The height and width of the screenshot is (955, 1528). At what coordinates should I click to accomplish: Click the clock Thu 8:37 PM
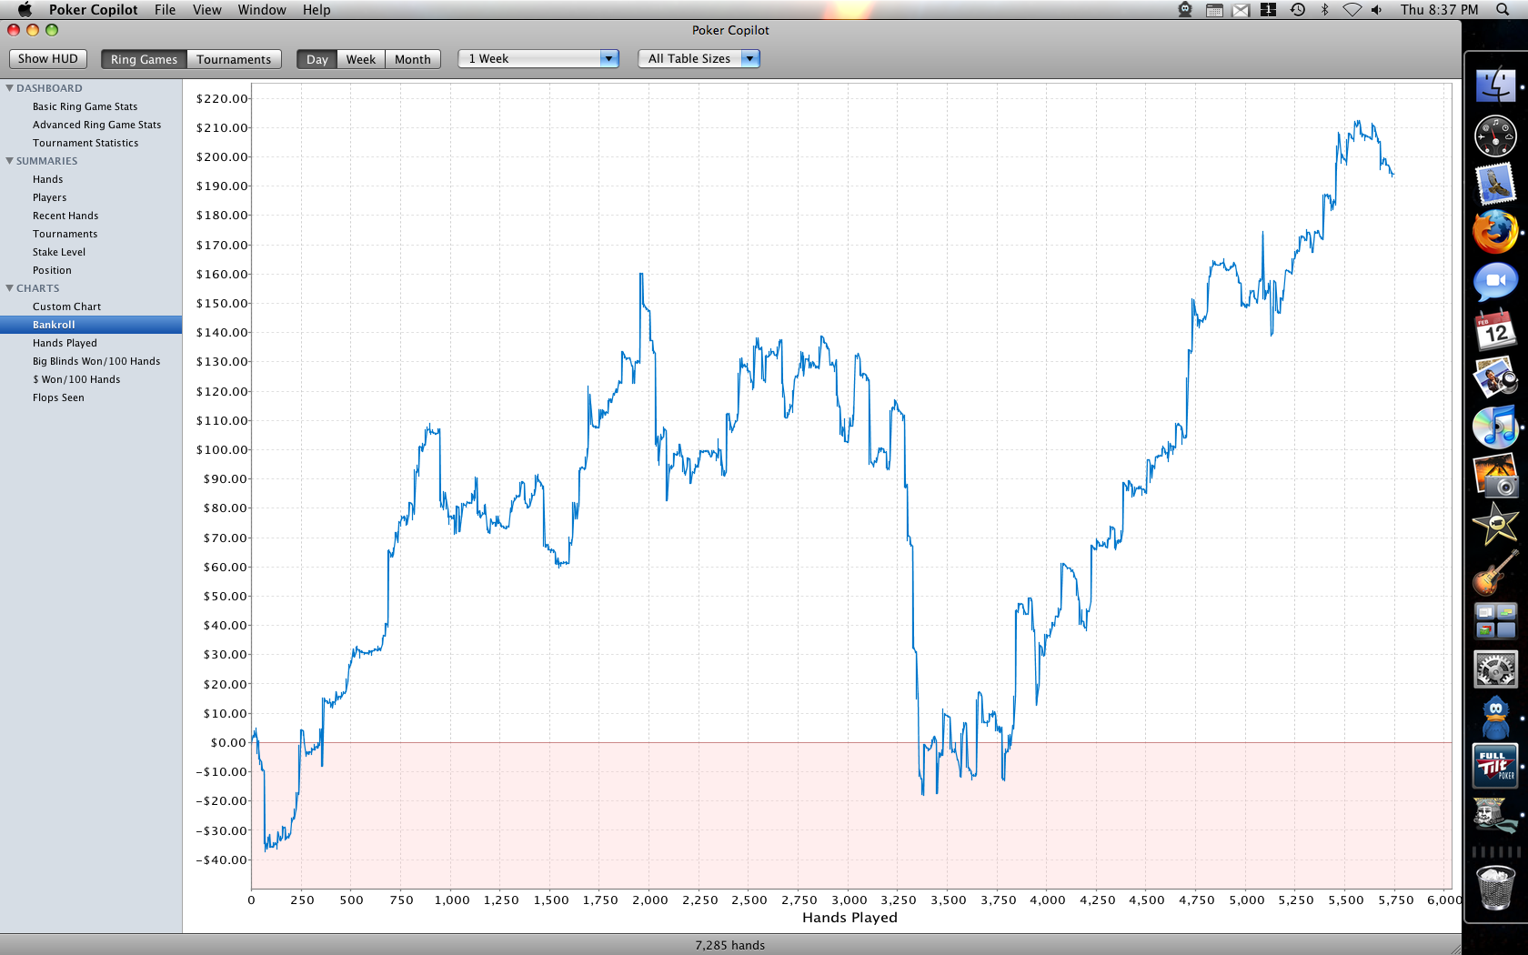1439,9
